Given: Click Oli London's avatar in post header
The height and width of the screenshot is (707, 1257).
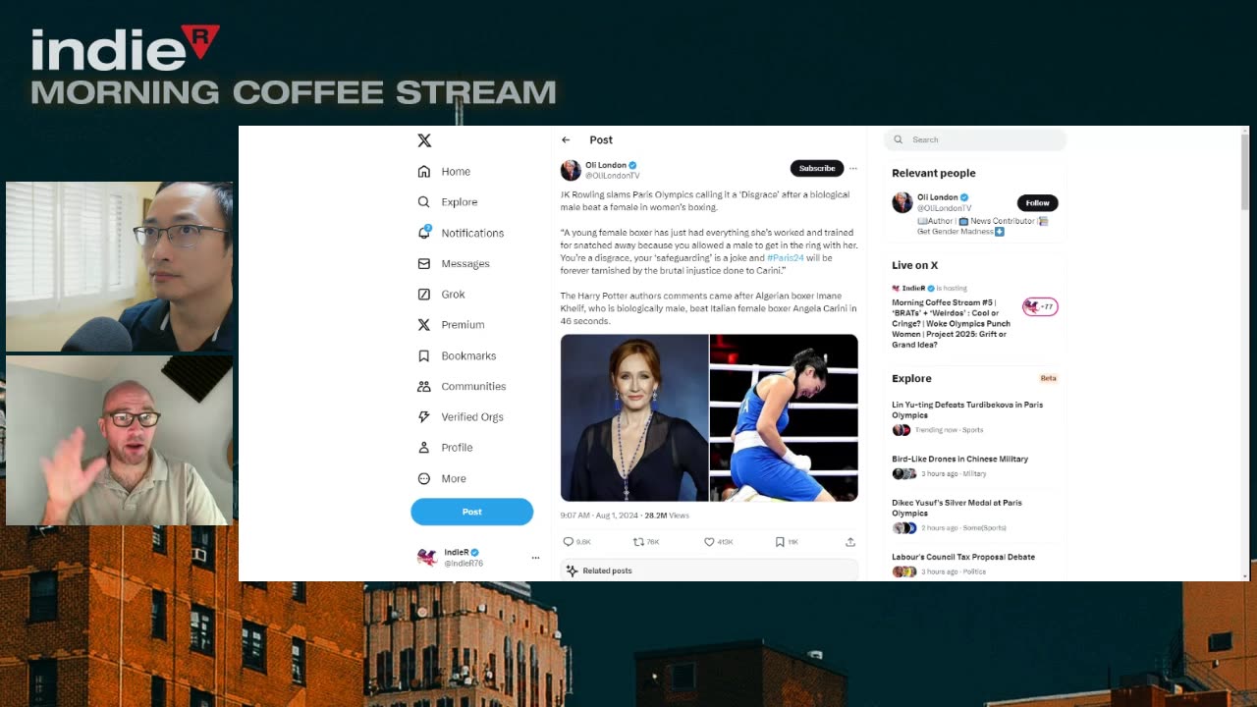Looking at the screenshot, I should click(571, 170).
